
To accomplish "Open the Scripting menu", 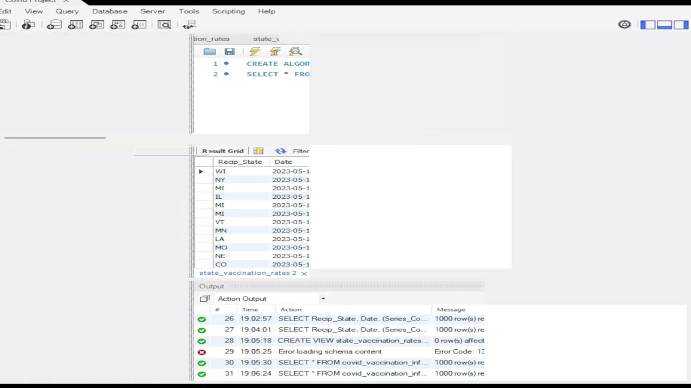I will coord(228,11).
